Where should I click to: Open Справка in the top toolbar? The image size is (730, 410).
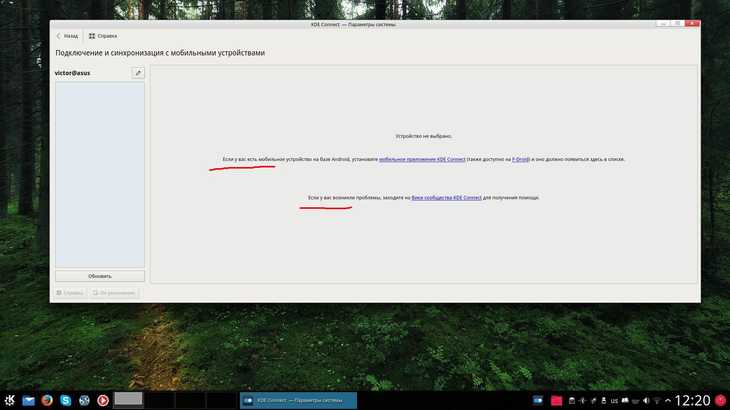(x=103, y=36)
